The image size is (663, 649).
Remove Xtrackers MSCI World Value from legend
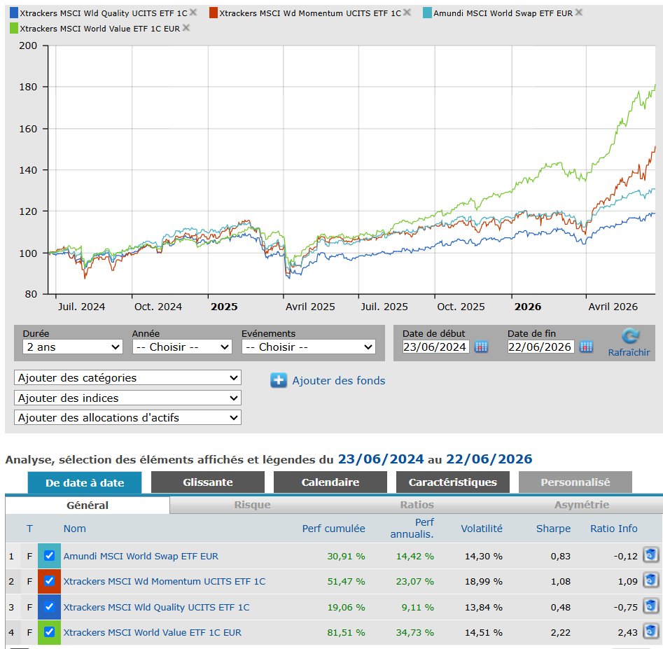[186, 28]
